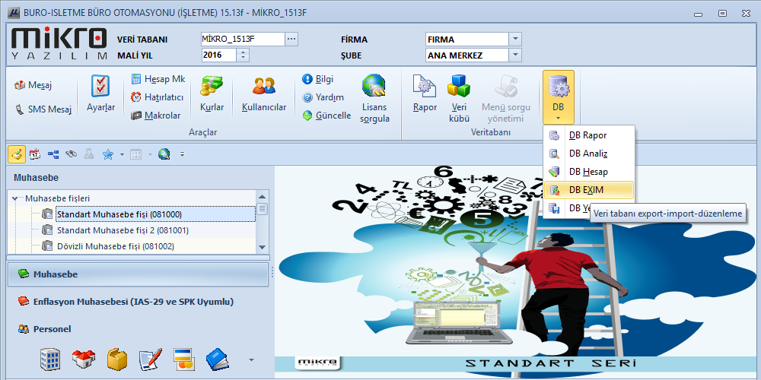Click tree scrollbar up arrow
Image resolution: width=761 pixels, height=380 pixels.
coord(262,197)
